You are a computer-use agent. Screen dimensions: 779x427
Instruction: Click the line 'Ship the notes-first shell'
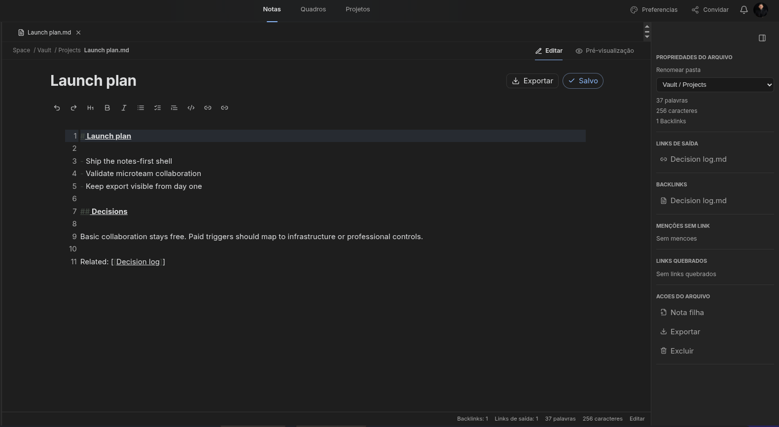point(129,161)
